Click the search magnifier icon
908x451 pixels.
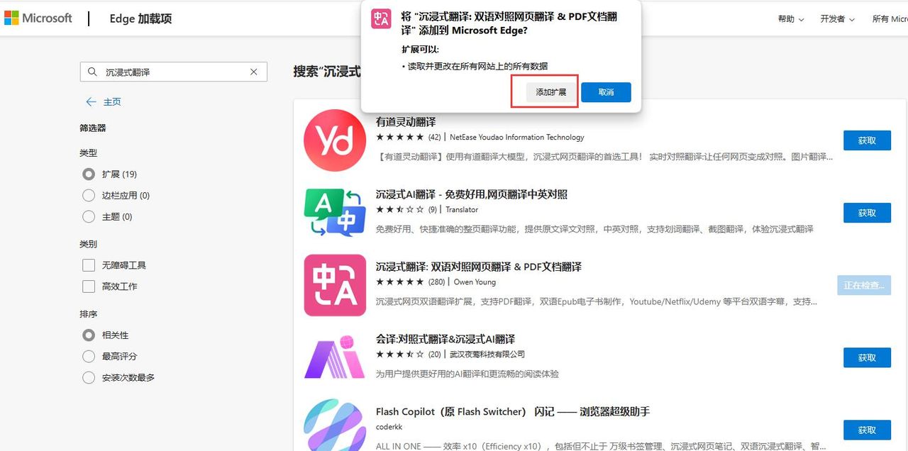tap(92, 72)
